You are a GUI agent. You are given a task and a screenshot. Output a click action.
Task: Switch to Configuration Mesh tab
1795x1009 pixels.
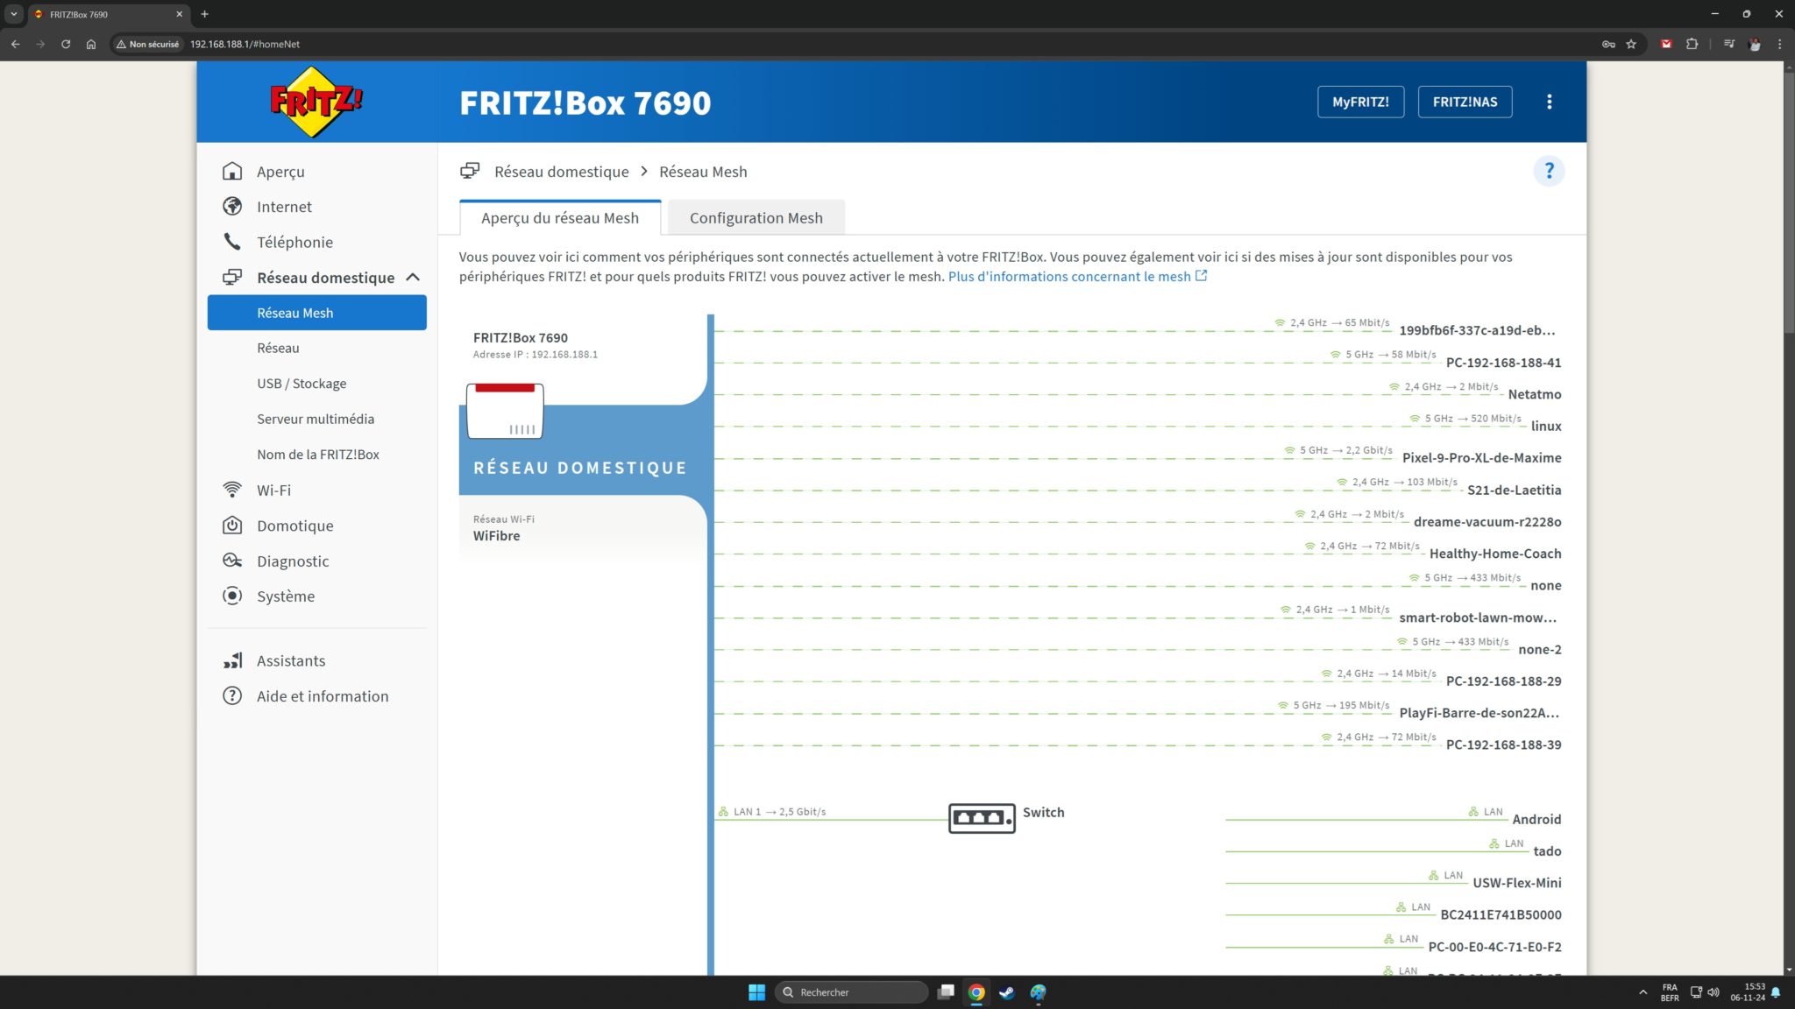pos(756,217)
